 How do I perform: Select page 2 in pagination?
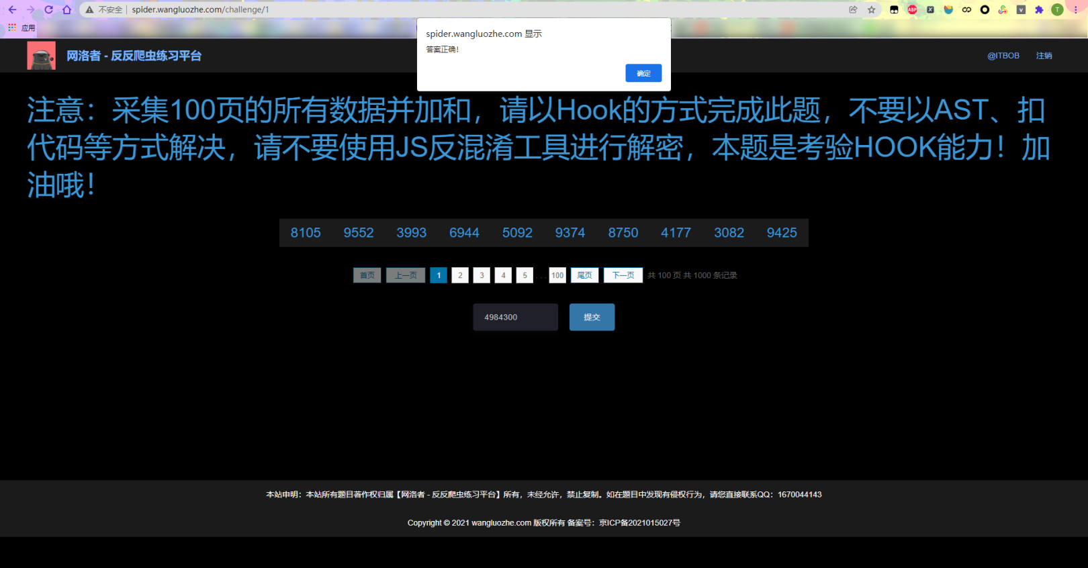pos(460,275)
